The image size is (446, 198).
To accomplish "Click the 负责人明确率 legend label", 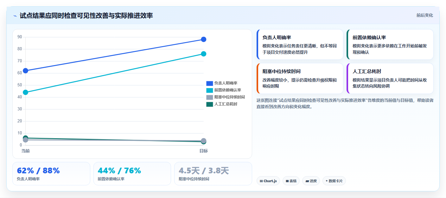I will click(x=226, y=83).
